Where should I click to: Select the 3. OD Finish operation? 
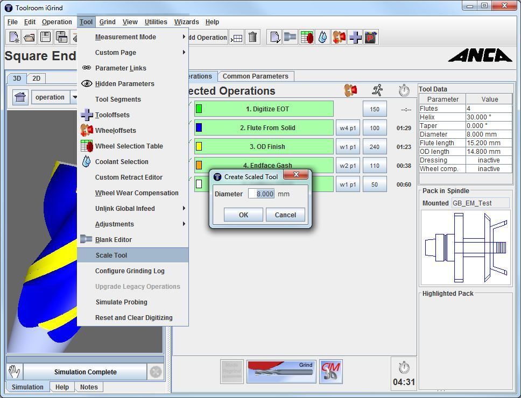click(264, 146)
